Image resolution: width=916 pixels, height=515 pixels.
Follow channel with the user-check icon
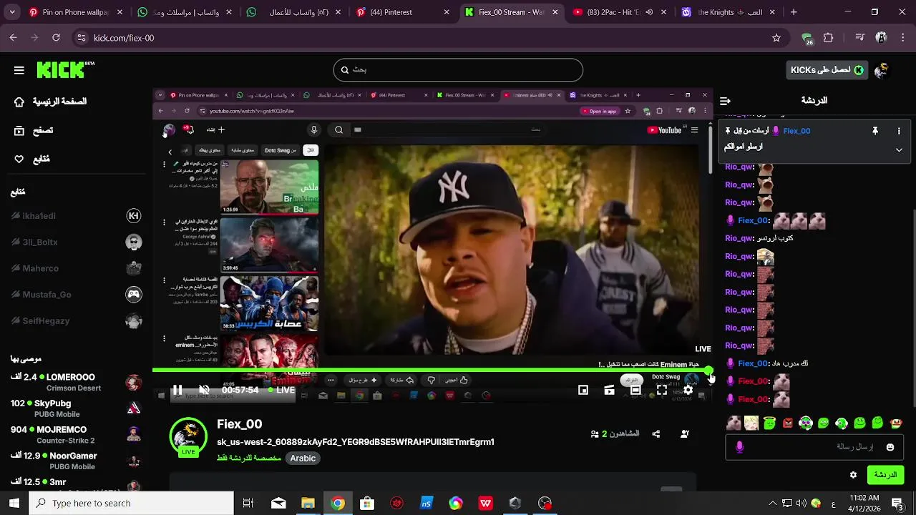pyautogui.click(x=685, y=433)
